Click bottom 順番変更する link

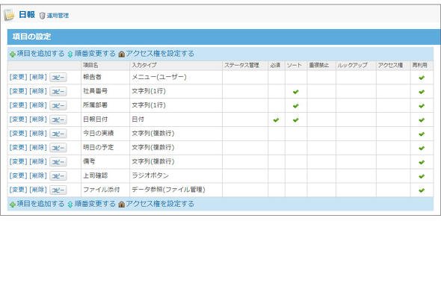click(x=95, y=204)
